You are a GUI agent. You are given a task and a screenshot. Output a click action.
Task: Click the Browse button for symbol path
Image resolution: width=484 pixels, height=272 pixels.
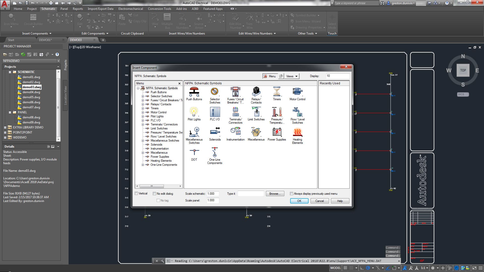(x=275, y=194)
